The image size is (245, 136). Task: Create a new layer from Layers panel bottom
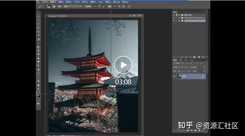(x=199, y=131)
